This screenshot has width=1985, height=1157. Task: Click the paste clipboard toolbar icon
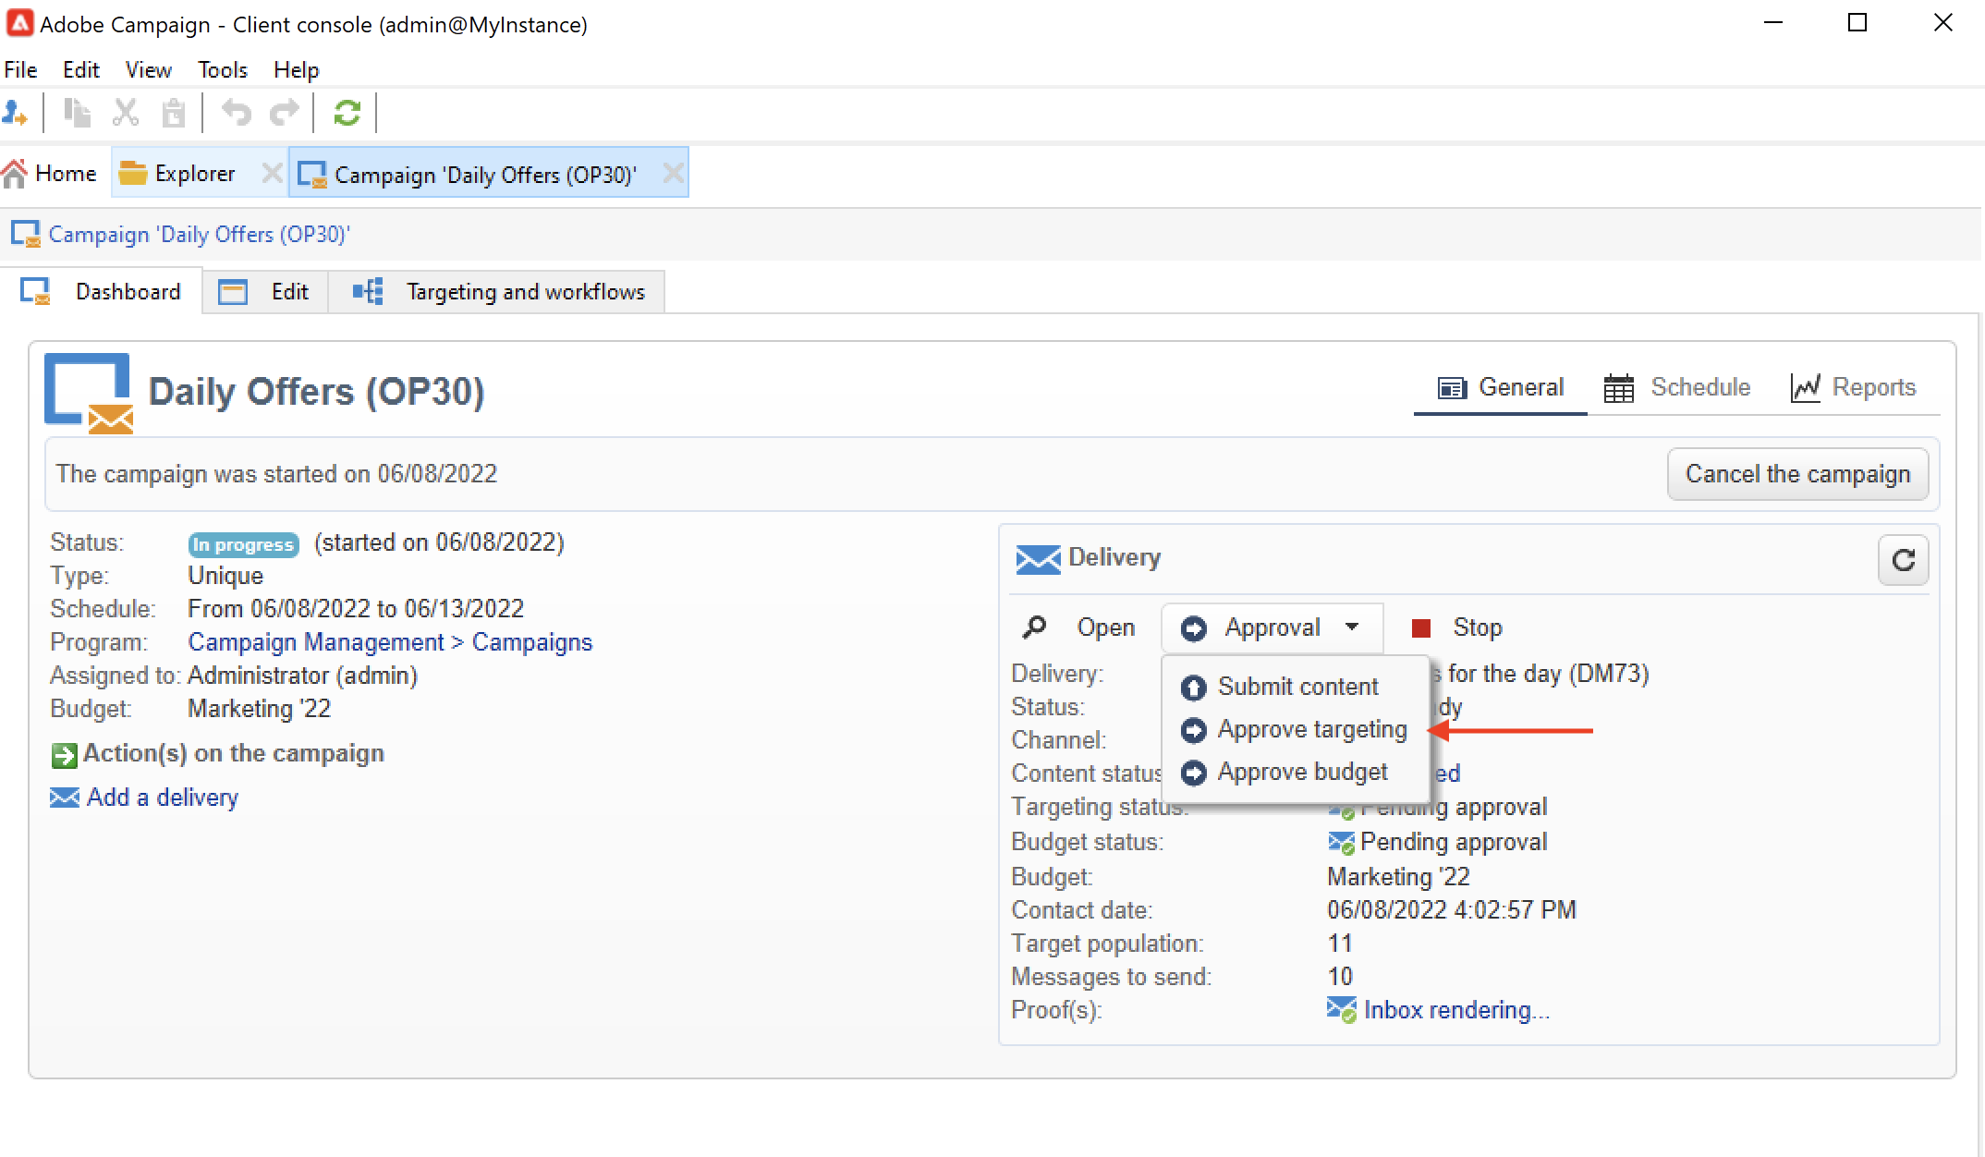coord(174,113)
